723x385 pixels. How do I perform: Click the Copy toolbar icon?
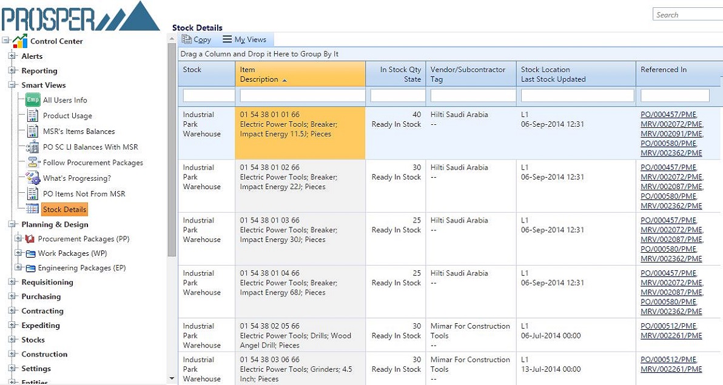pyautogui.click(x=186, y=39)
